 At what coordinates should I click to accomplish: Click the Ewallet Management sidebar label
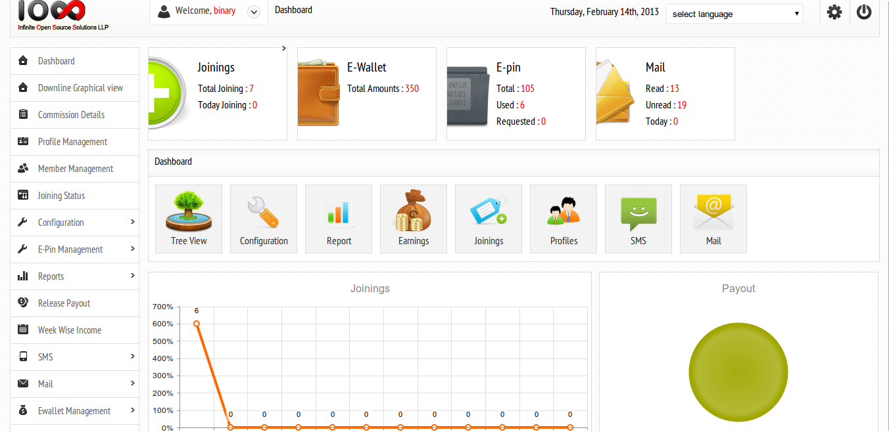74,411
